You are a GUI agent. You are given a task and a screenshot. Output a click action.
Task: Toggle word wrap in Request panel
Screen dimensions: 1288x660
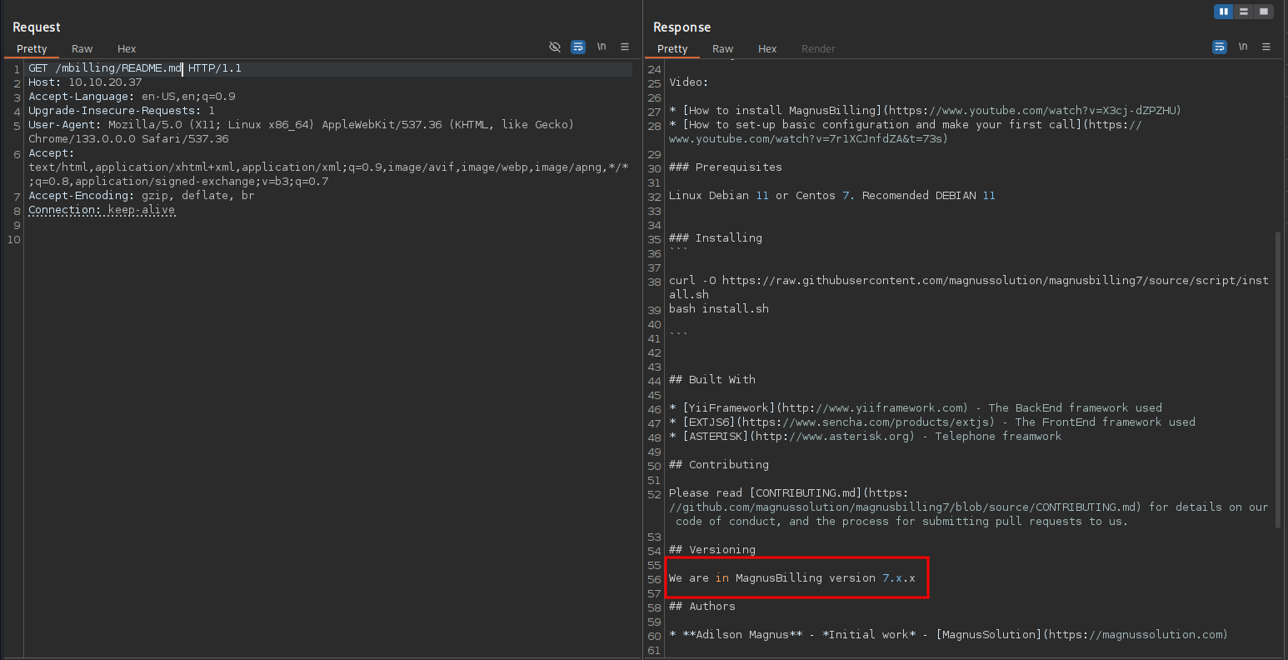(578, 47)
